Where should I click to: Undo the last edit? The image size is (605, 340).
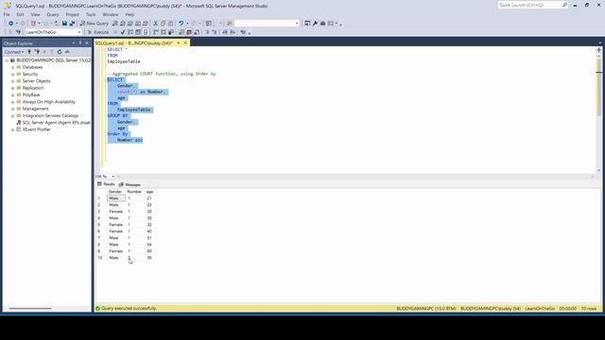pos(181,24)
